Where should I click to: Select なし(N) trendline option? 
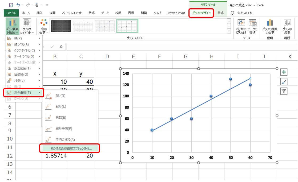(x=70, y=96)
